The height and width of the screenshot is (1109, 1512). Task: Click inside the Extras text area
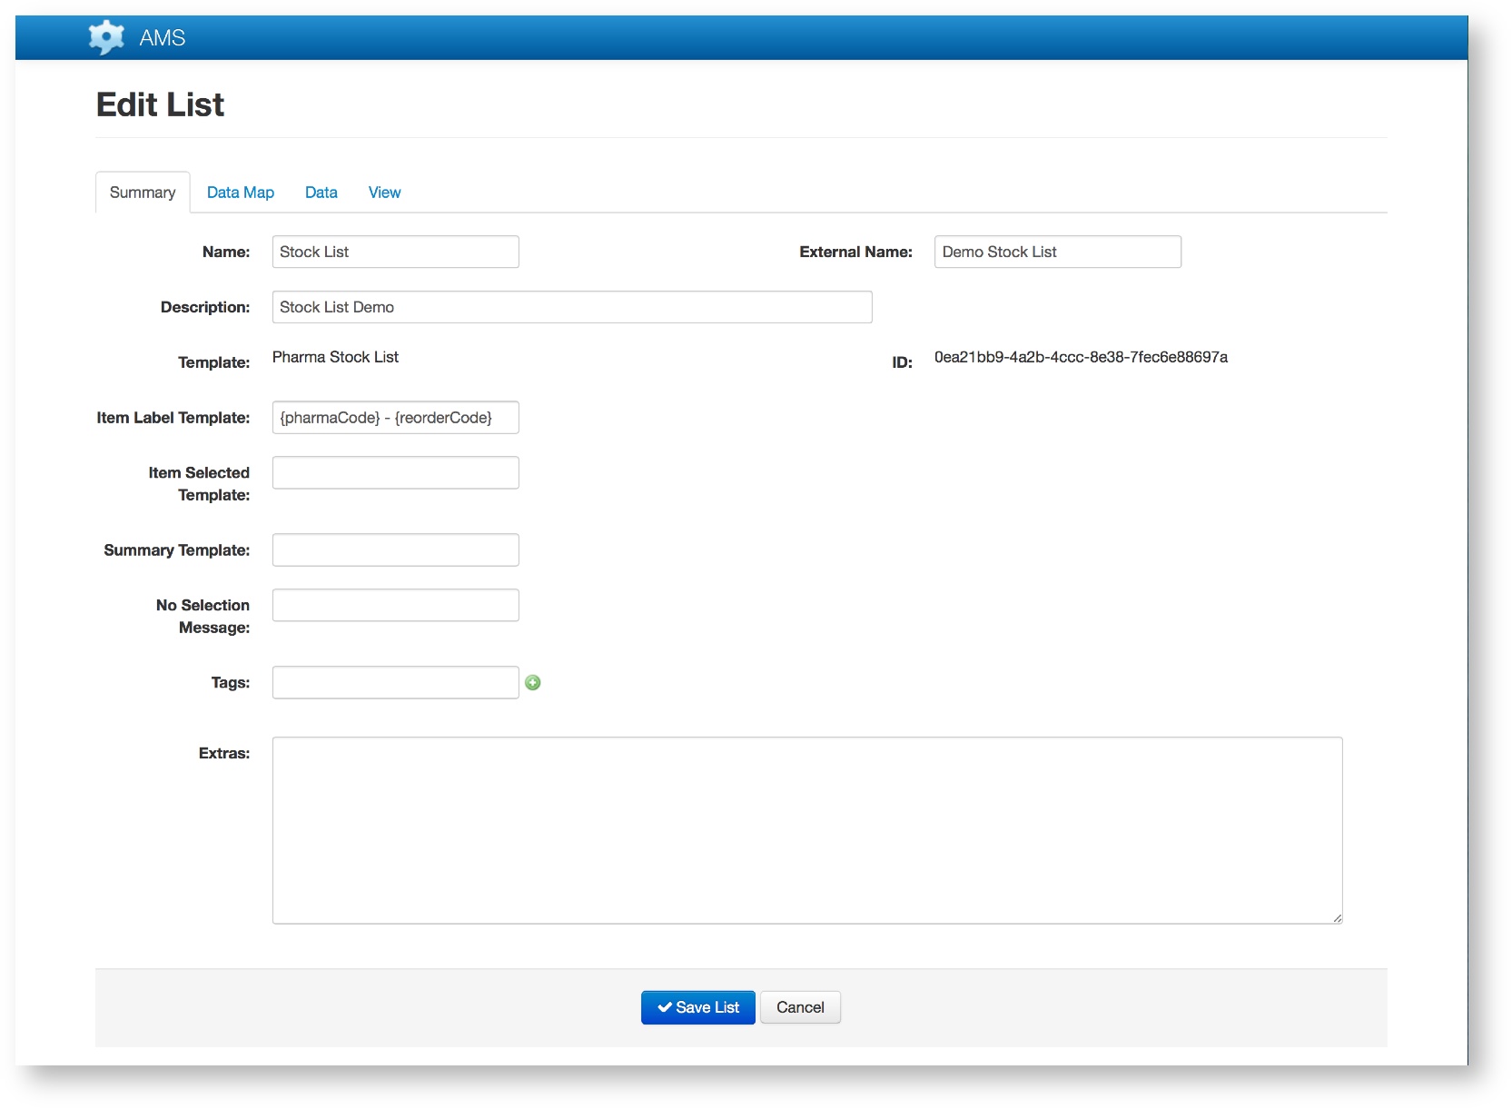(x=807, y=830)
